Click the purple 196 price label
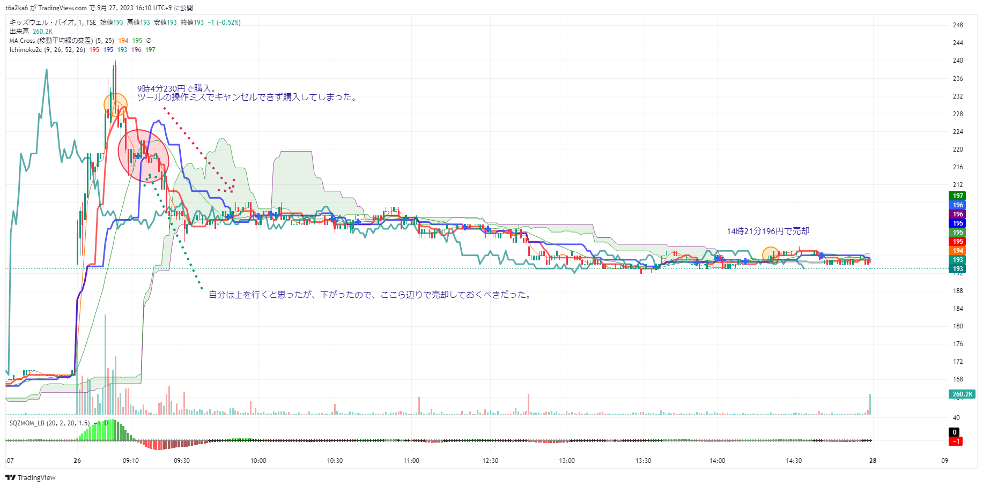983x487 pixels. point(958,214)
